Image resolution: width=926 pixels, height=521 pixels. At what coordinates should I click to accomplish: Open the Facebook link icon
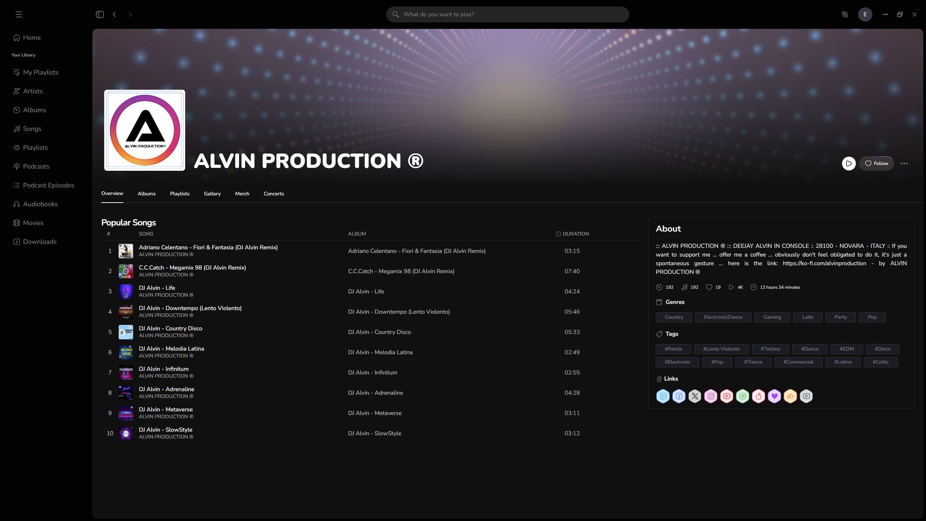point(679,396)
